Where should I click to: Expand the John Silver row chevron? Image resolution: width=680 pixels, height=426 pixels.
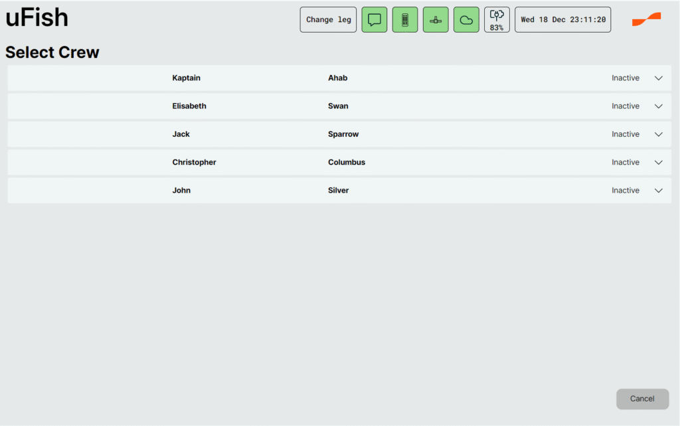(659, 191)
